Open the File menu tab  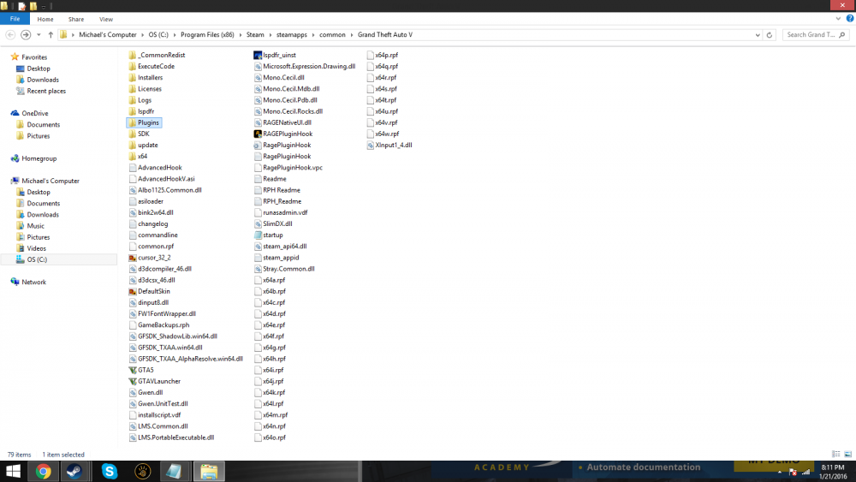pos(15,19)
